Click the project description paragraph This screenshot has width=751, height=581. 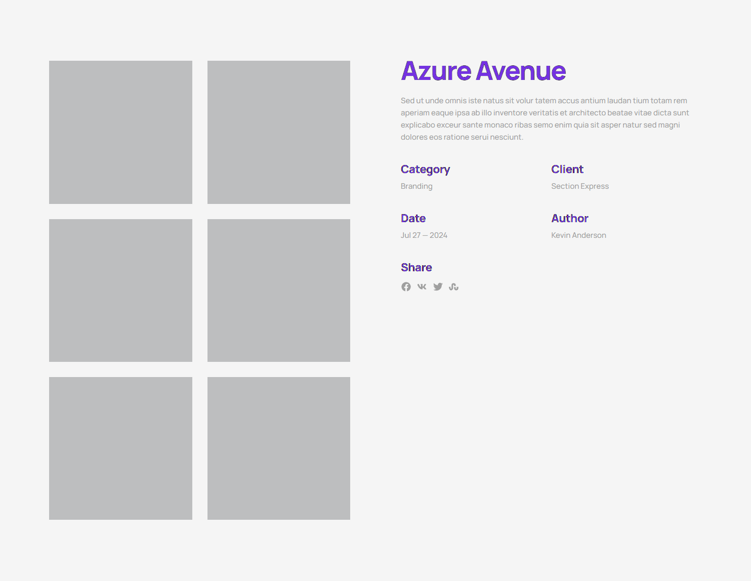click(x=545, y=119)
